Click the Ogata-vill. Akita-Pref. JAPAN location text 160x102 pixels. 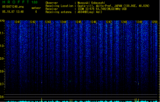pyautogui.click(x=113, y=6)
